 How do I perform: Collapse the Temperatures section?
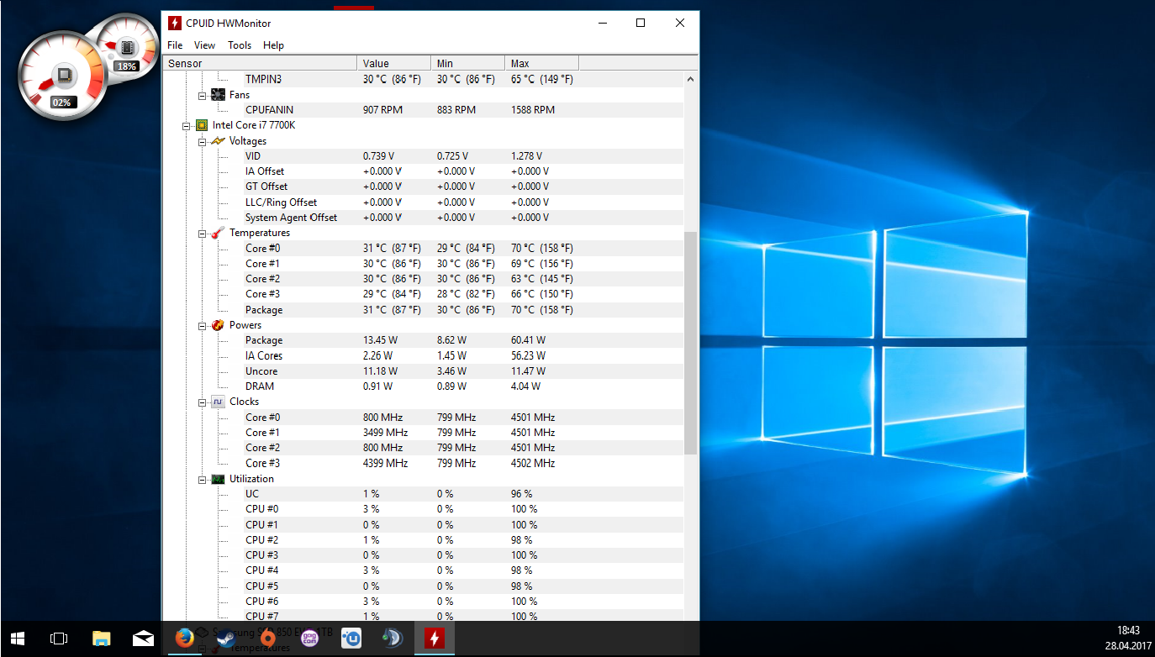click(203, 233)
